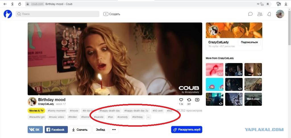Like the coub with heart icon
This screenshot has width=291, height=138.
click(181, 100)
